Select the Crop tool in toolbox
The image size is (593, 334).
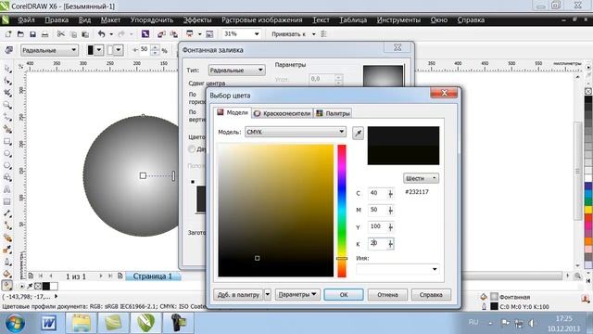pyautogui.click(x=7, y=93)
